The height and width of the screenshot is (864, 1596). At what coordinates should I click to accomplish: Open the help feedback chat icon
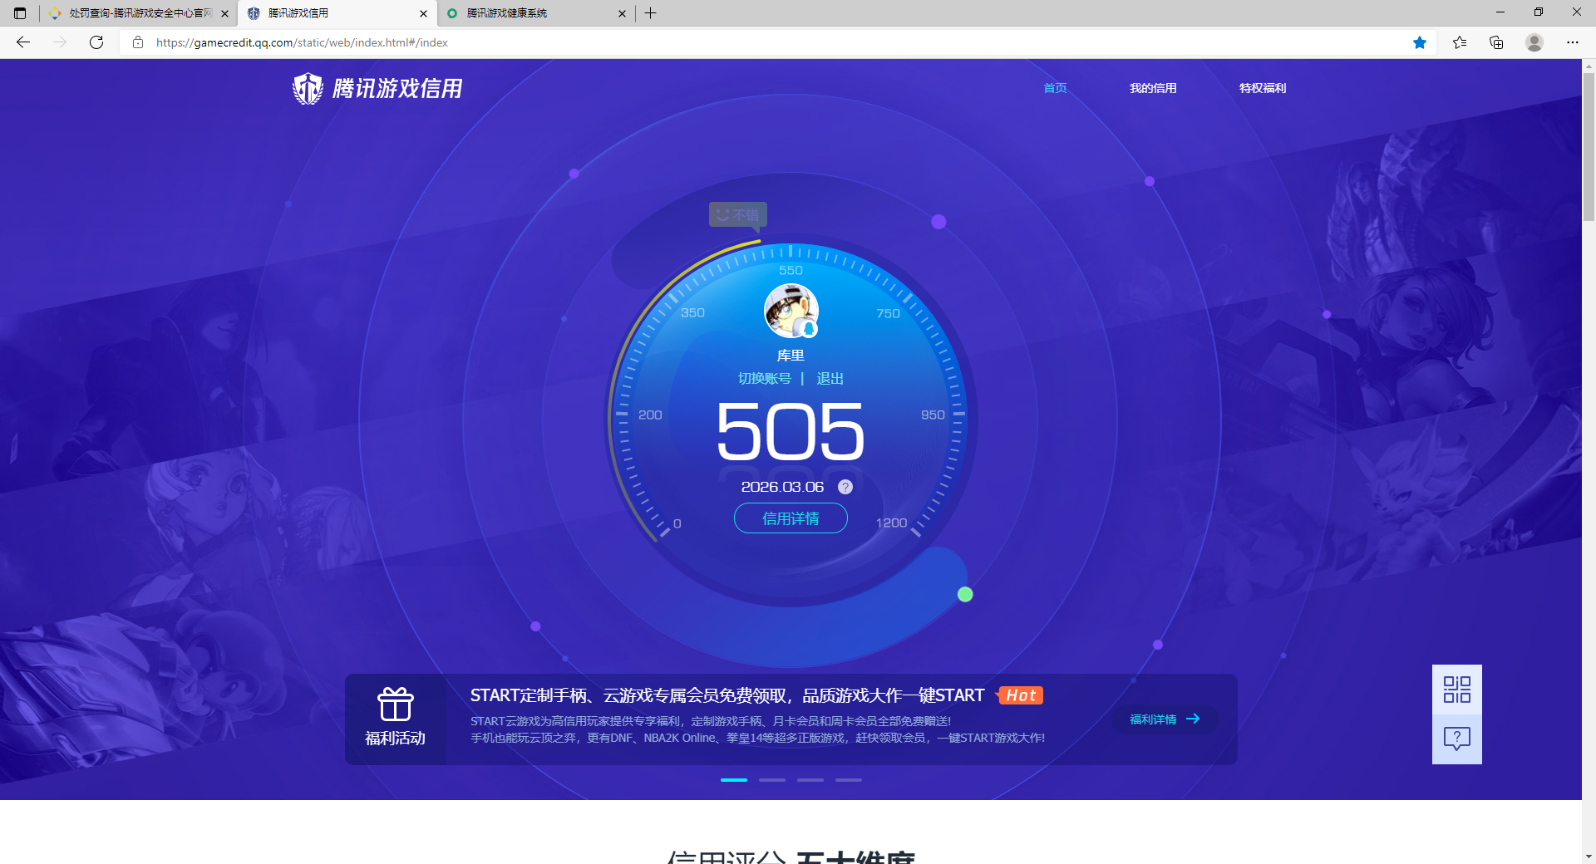[1456, 739]
